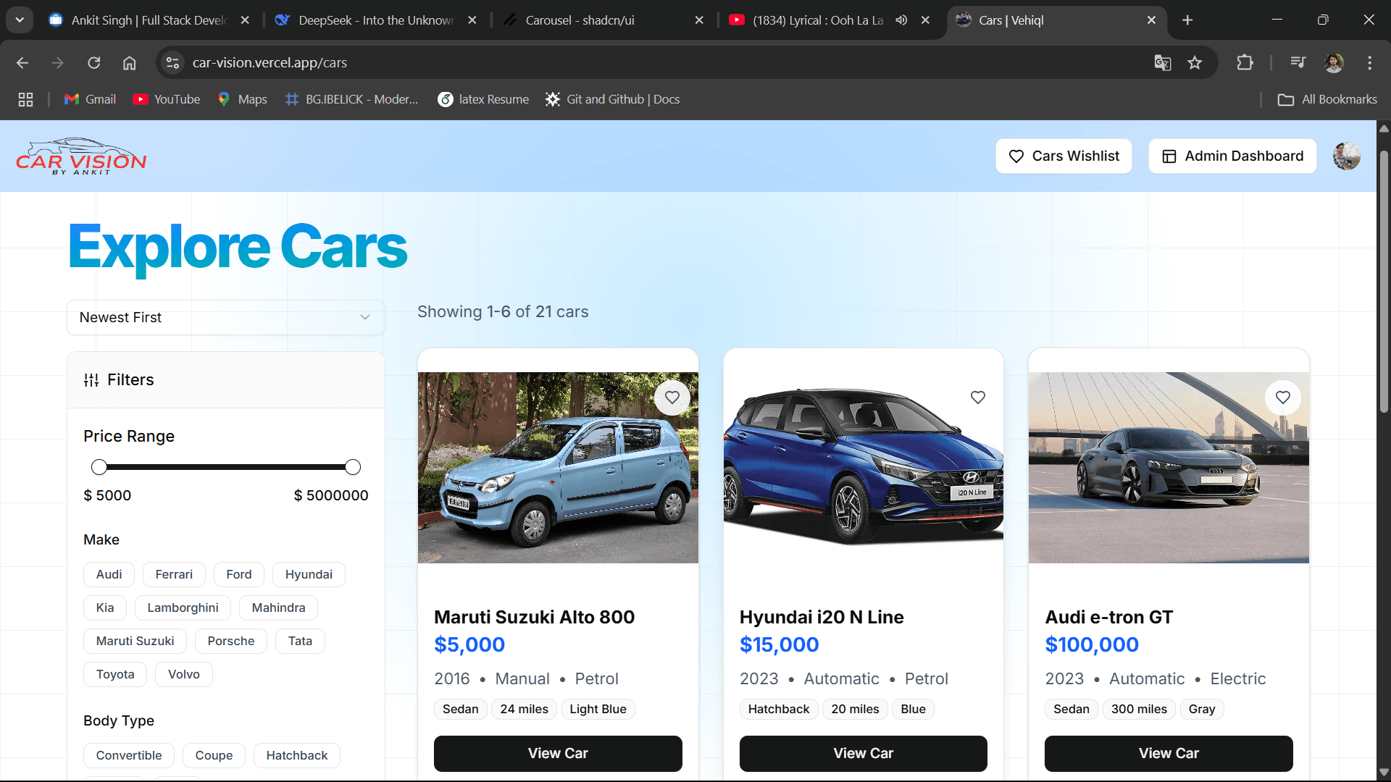The image size is (1391, 782).
Task: Open user profile avatar in site header
Action: pyautogui.click(x=1347, y=156)
